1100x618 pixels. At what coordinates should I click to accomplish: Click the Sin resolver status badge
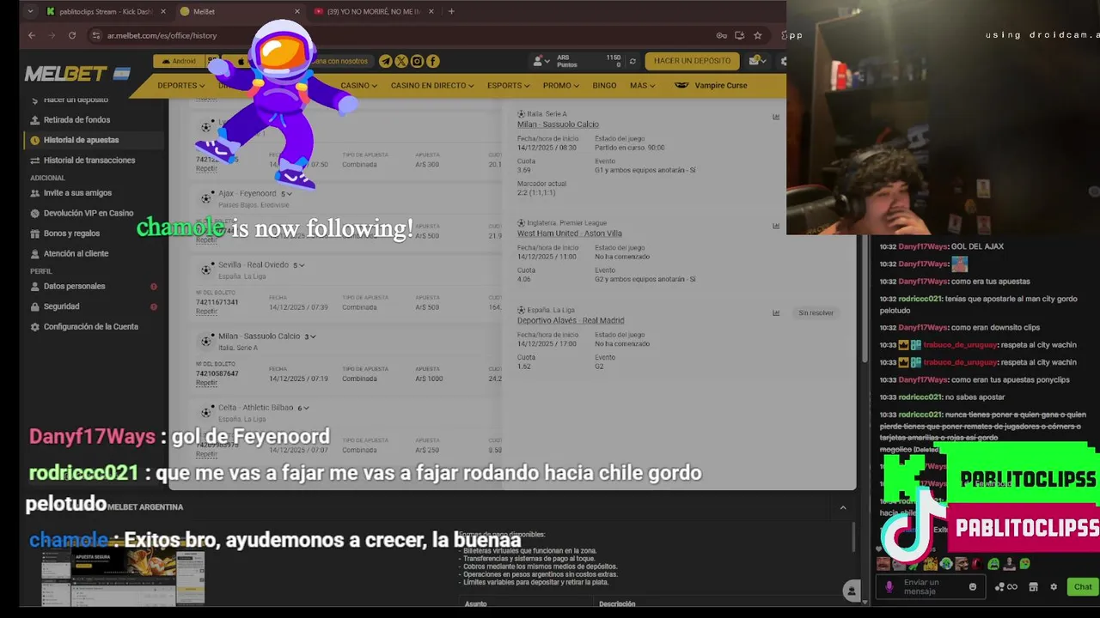(x=816, y=313)
